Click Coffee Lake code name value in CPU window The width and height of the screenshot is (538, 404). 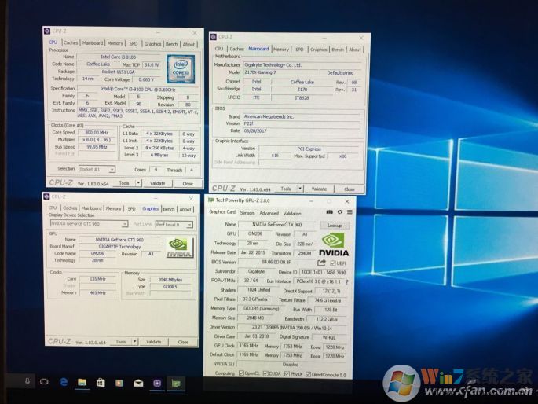(98, 64)
